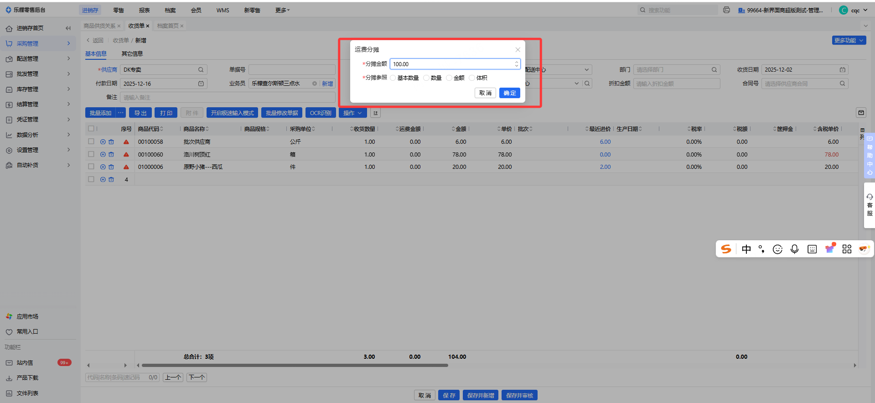
Task: Open the 零售 top menu
Action: [119, 10]
